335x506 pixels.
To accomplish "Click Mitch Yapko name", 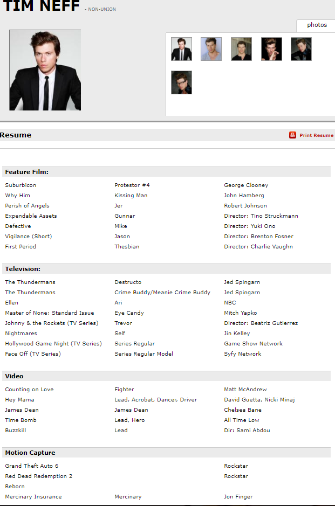I will tap(241, 313).
